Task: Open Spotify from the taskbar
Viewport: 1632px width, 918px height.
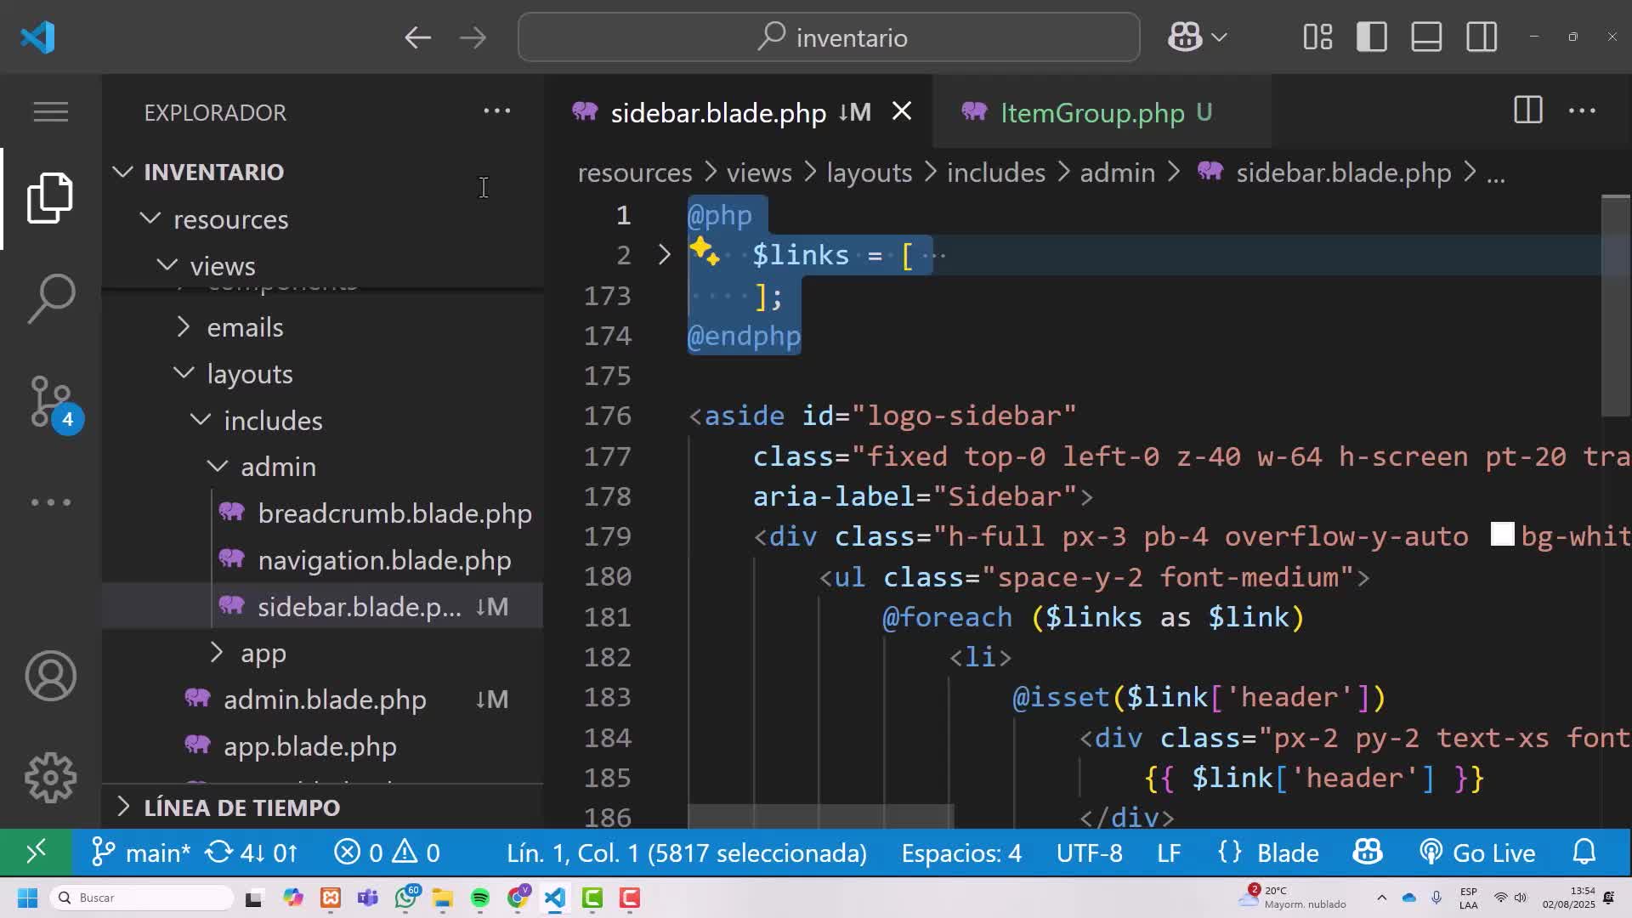Action: [x=479, y=898]
